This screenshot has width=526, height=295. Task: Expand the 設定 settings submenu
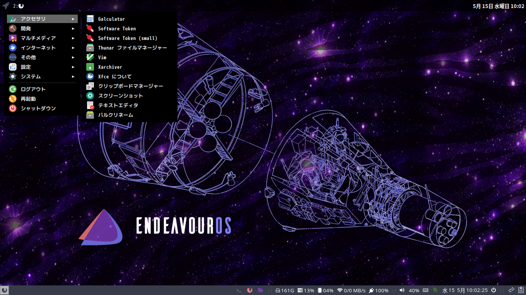tap(42, 67)
